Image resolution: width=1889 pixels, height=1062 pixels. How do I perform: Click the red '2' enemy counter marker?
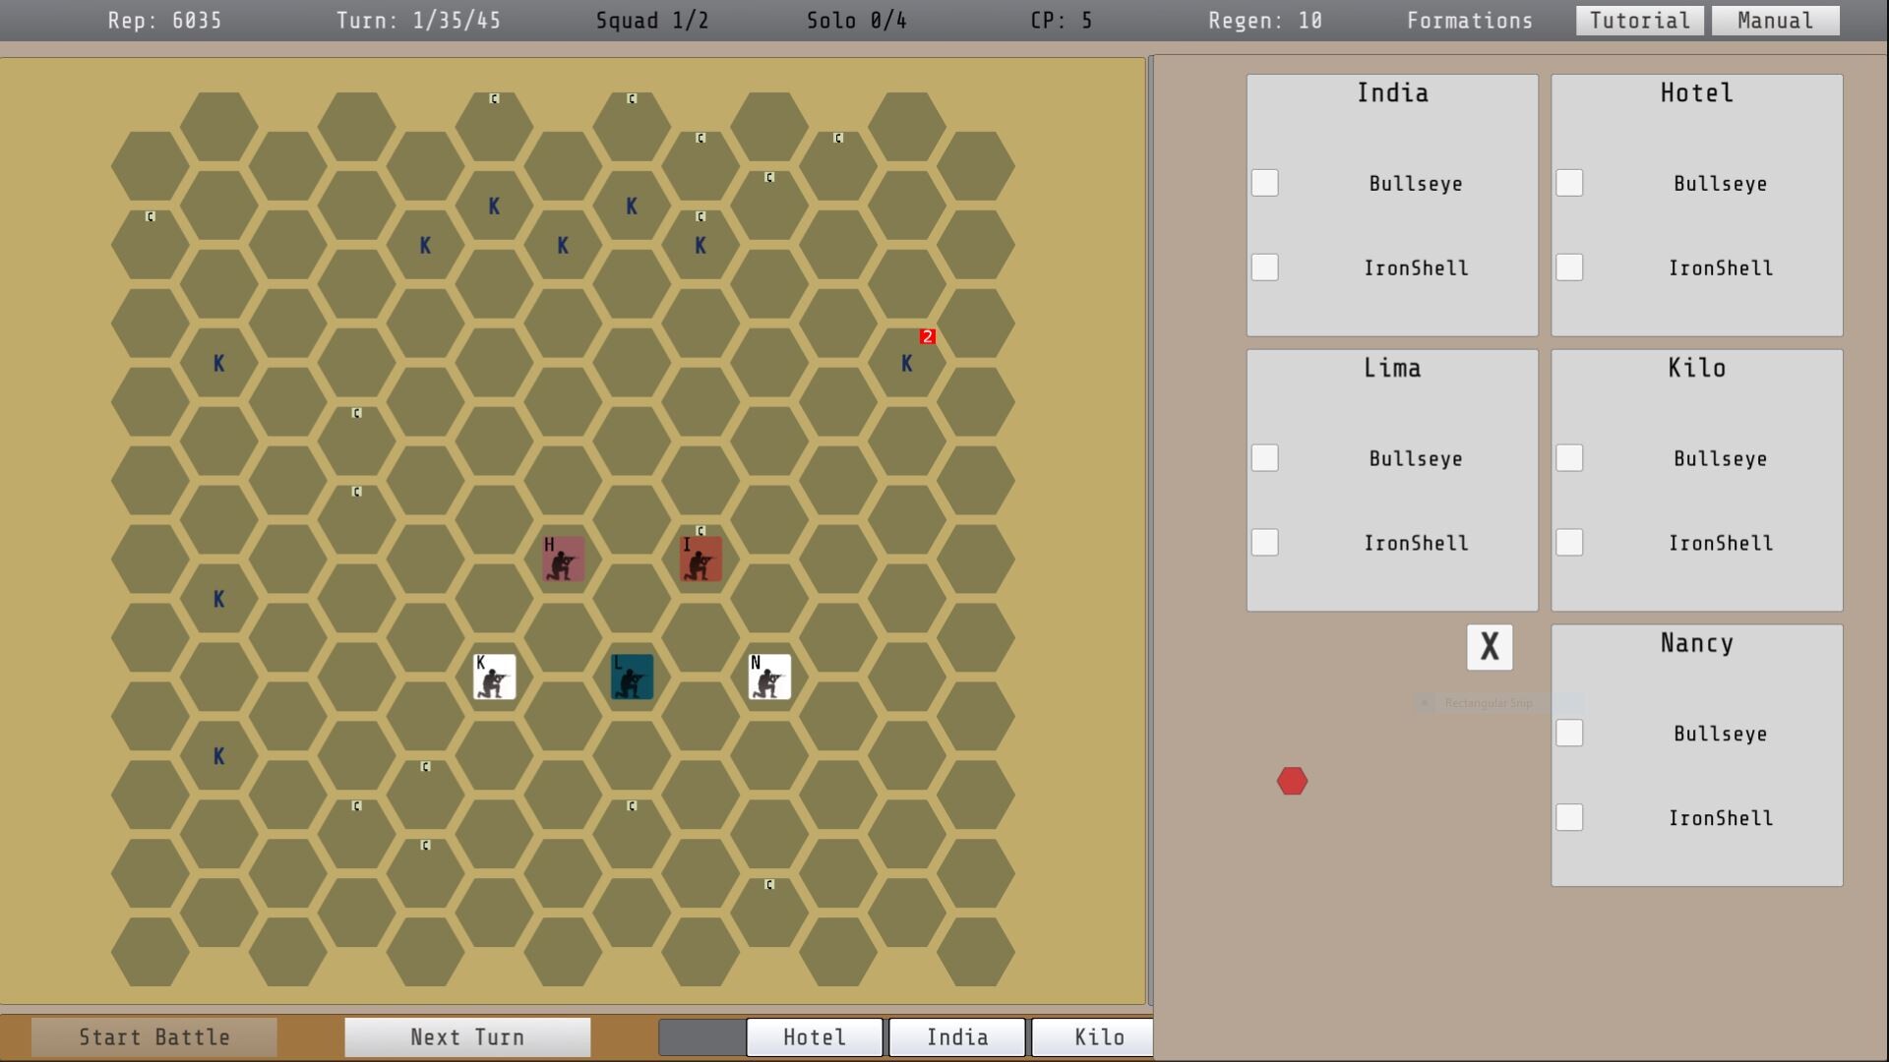(927, 335)
